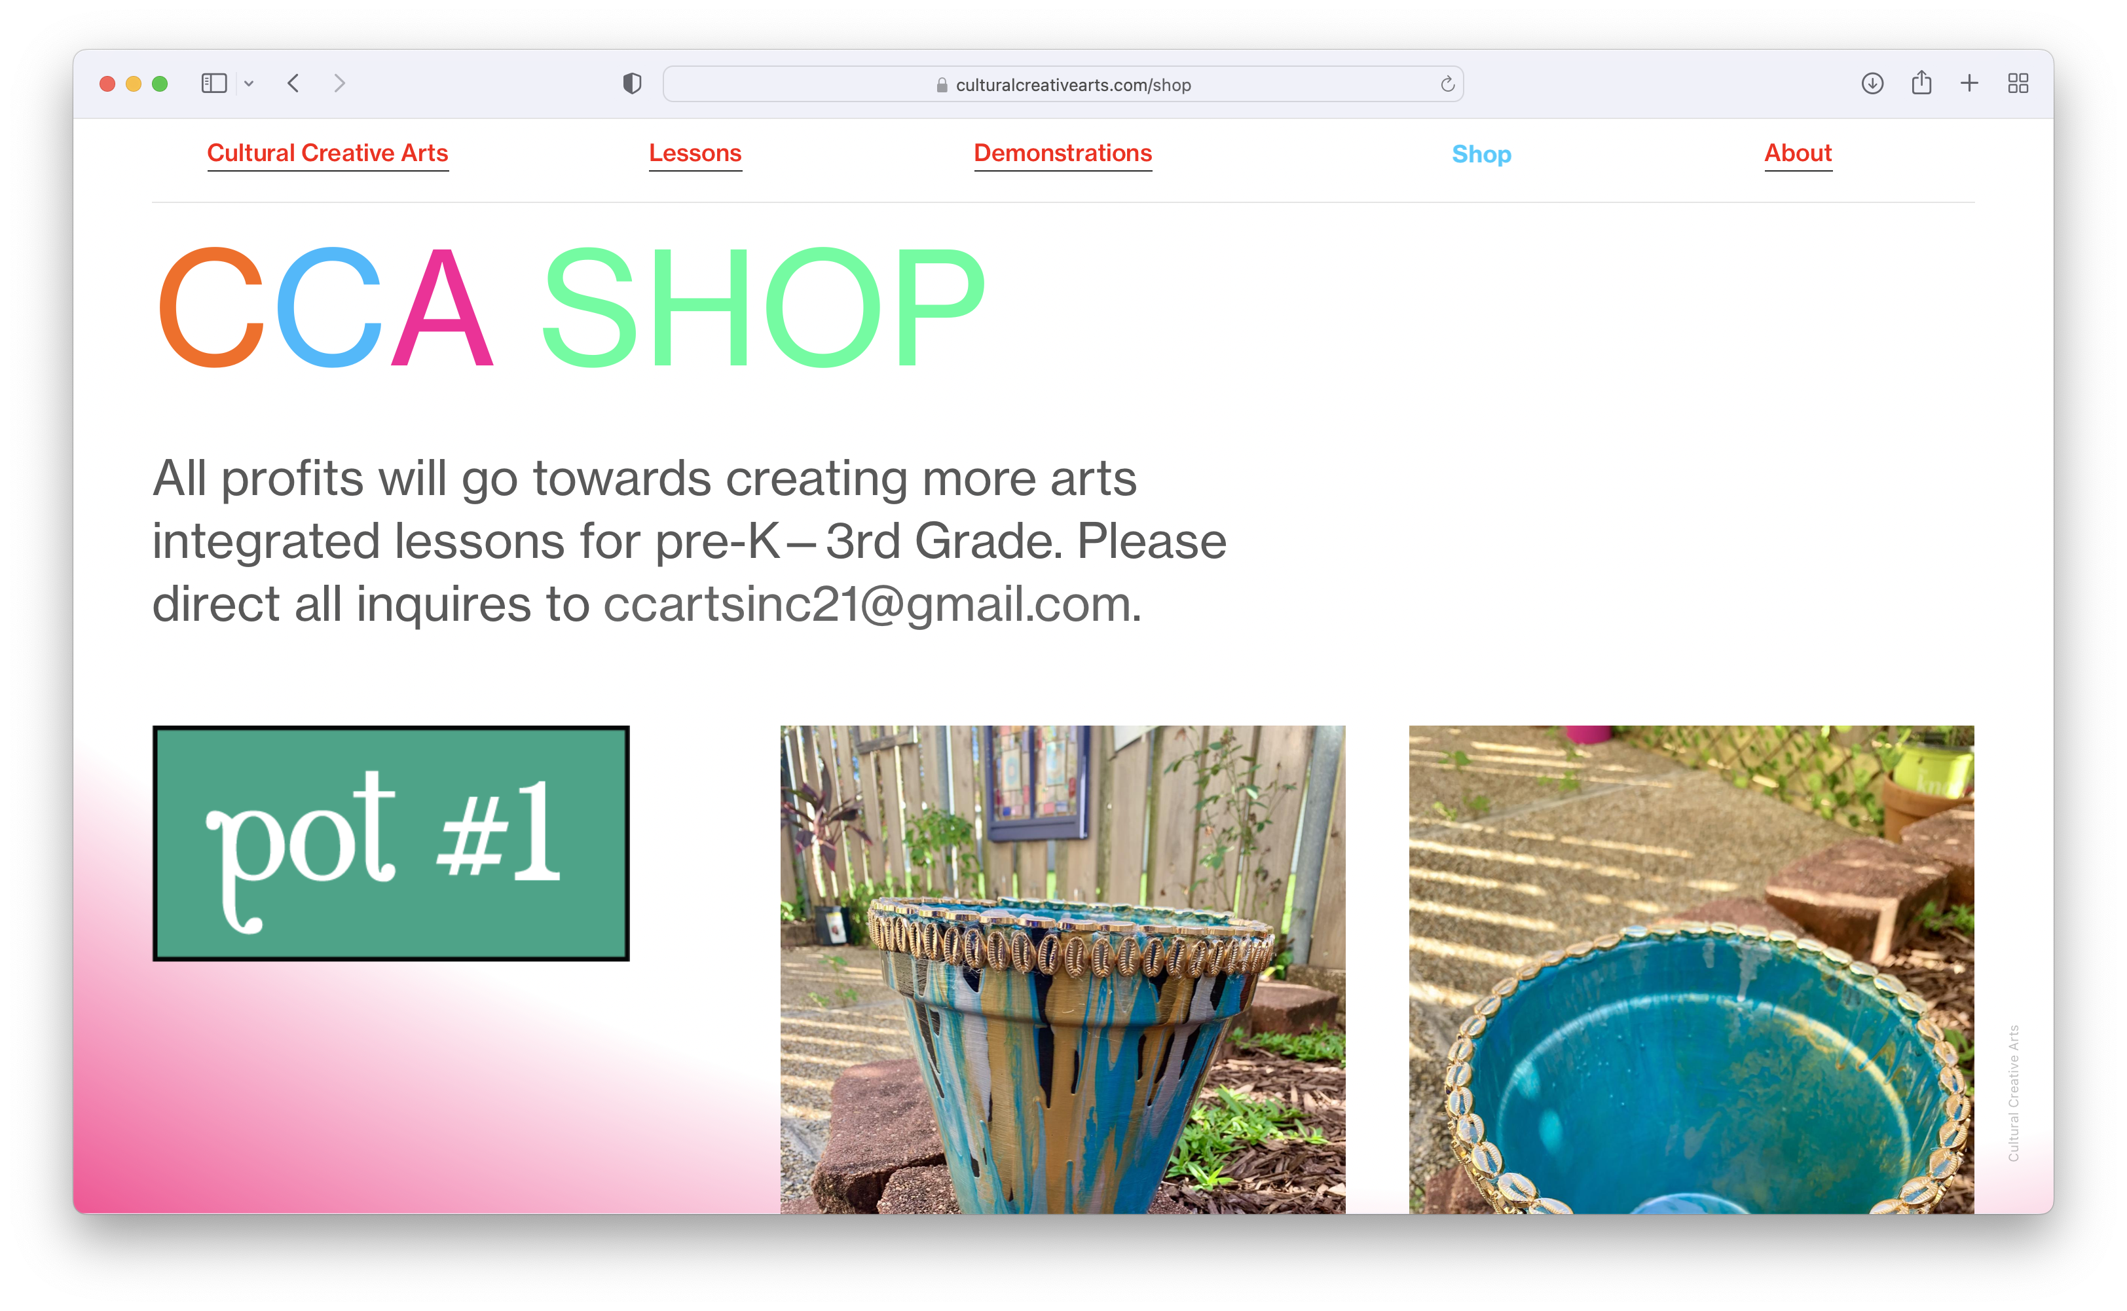Go to the Lessons page
The width and height of the screenshot is (2127, 1311).
coord(695,153)
